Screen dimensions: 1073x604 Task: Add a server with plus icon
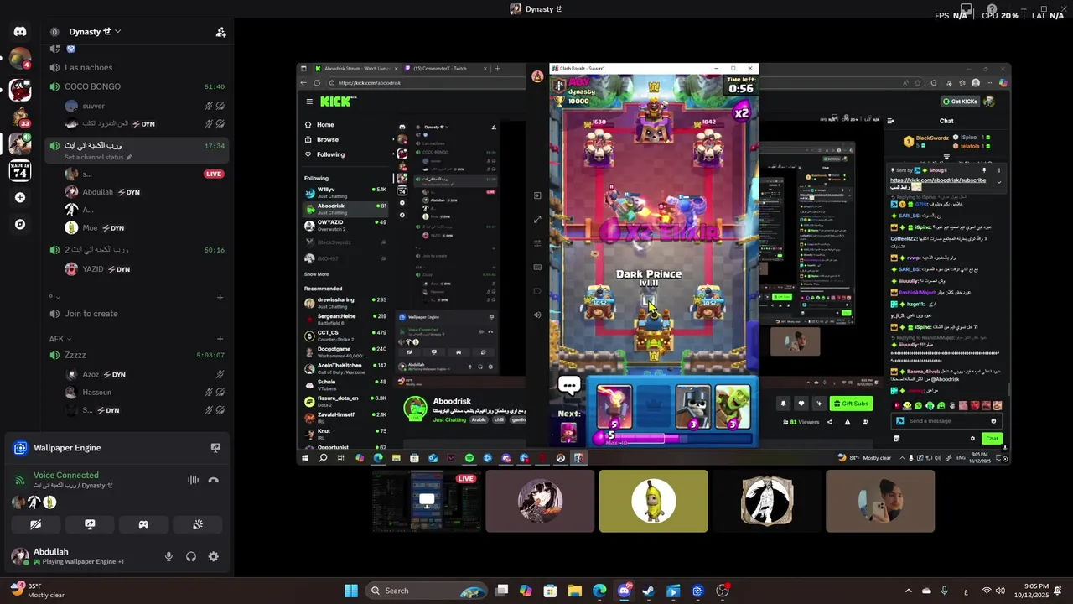pyautogui.click(x=20, y=198)
